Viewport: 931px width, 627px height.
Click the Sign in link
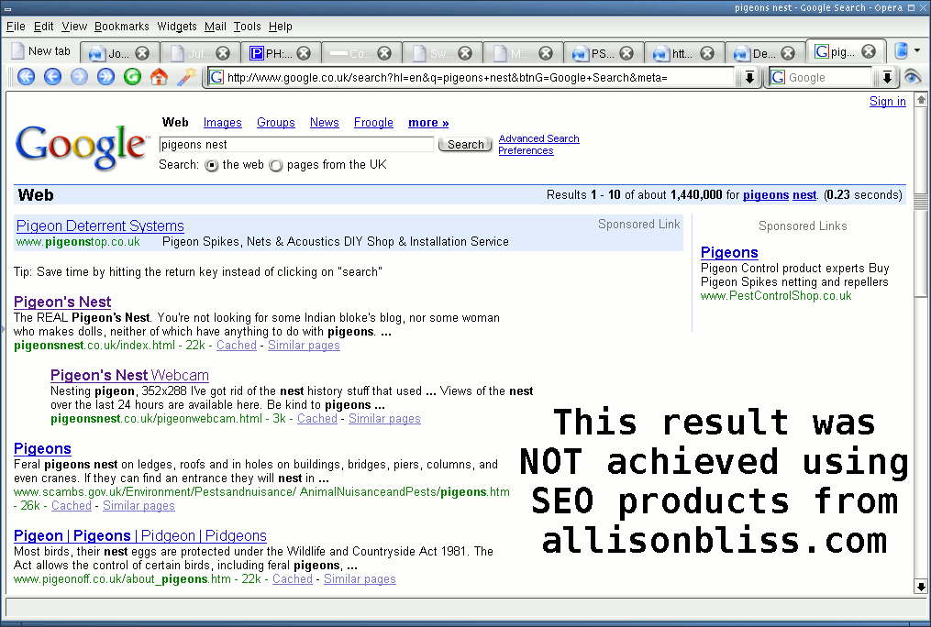point(887,102)
